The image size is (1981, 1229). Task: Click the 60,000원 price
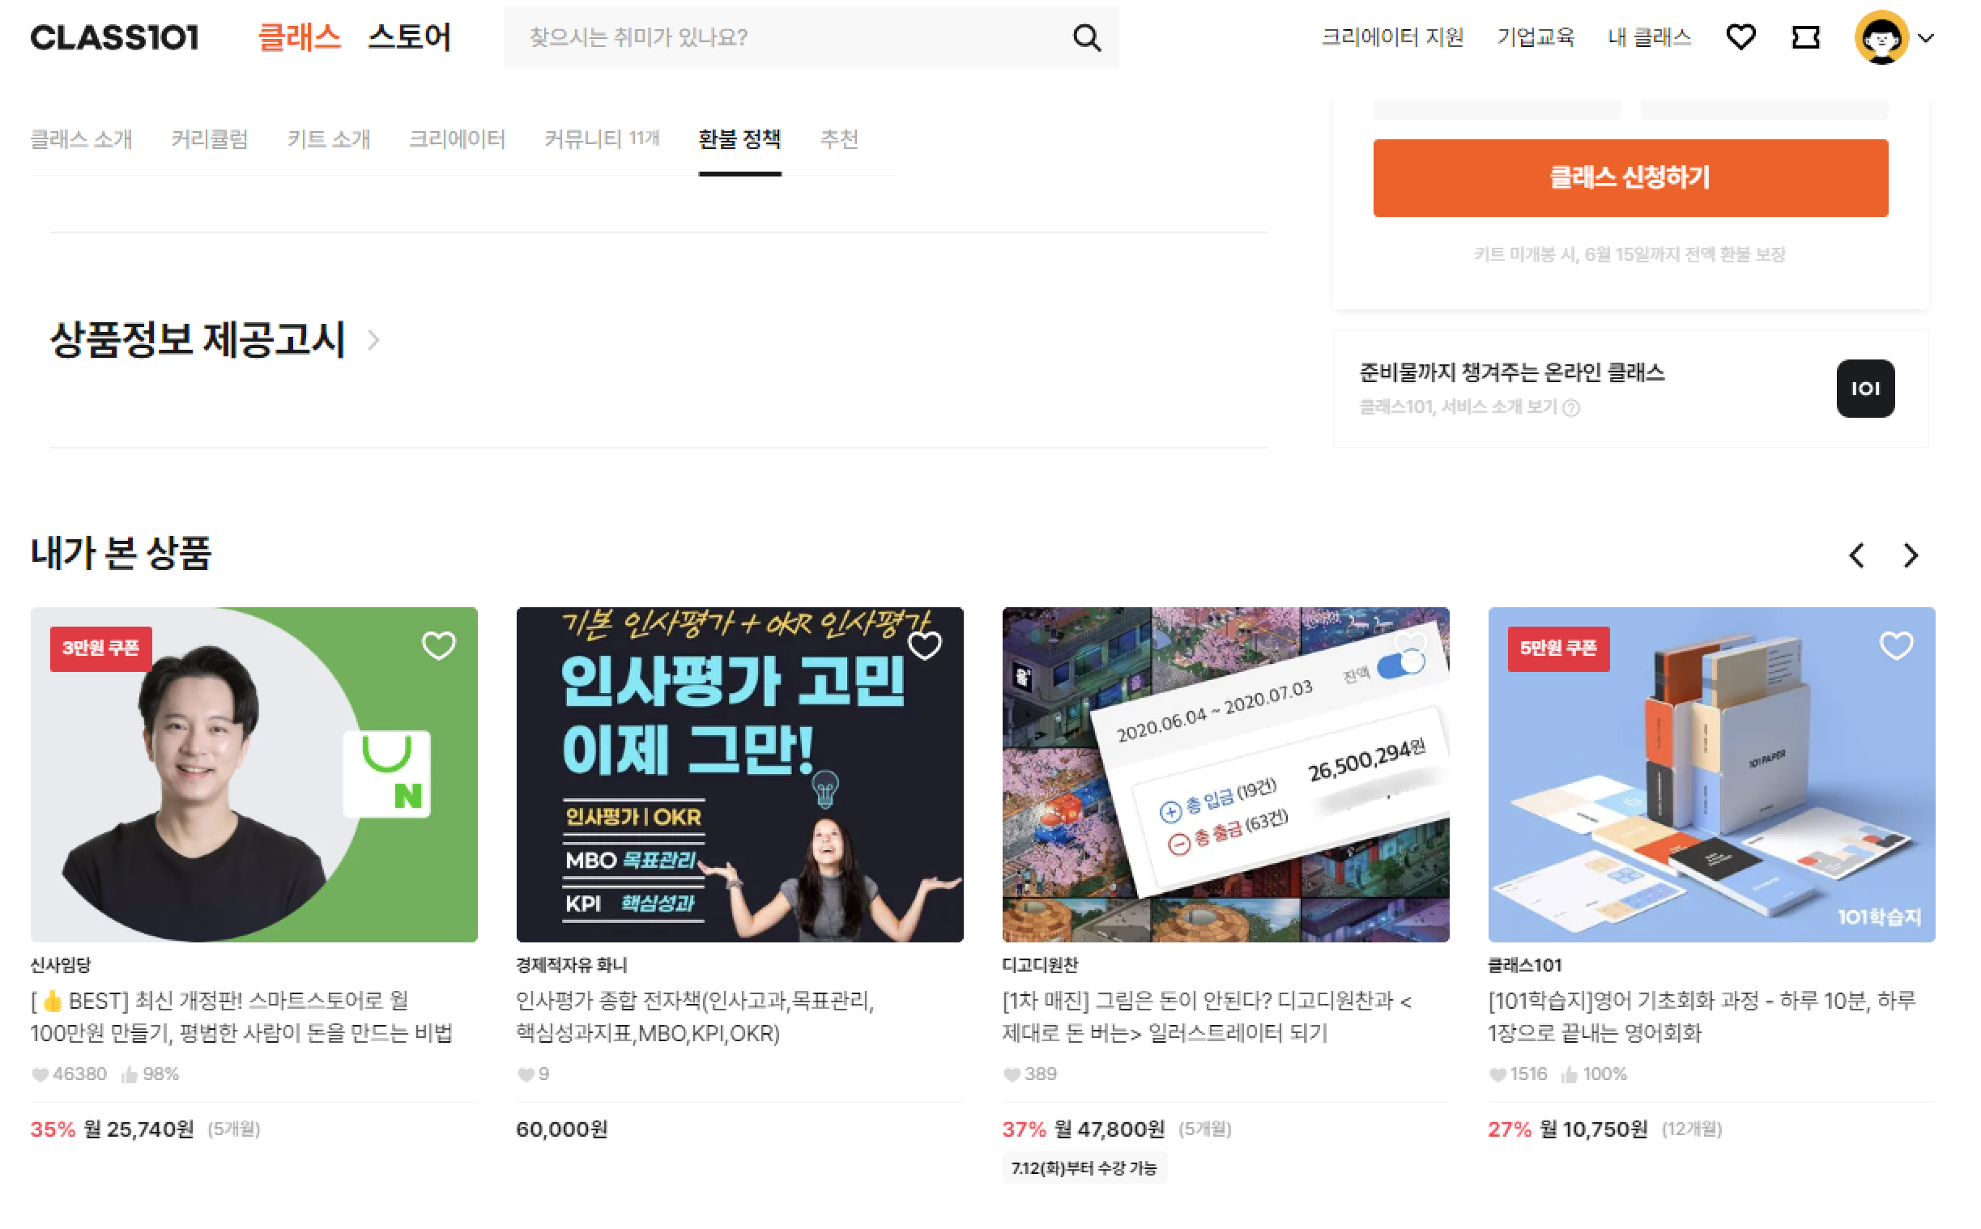tap(562, 1129)
